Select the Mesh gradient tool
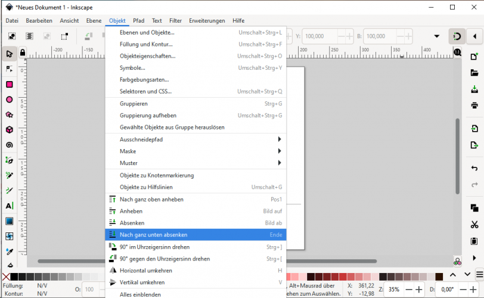Screen dimensions: 484x298 [x=10, y=236]
